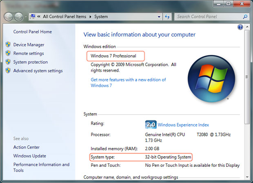Refresh the System page with the refresh icon

pyautogui.click(x=167, y=17)
